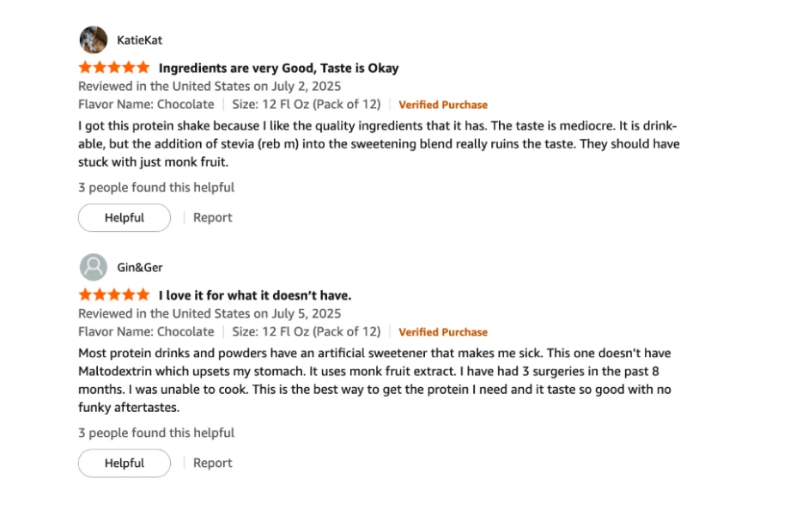Mark Gin&Ger's review as Helpful

pyautogui.click(x=124, y=463)
